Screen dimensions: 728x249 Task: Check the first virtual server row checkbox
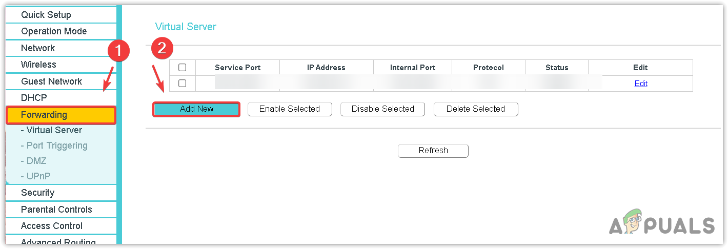(x=183, y=84)
